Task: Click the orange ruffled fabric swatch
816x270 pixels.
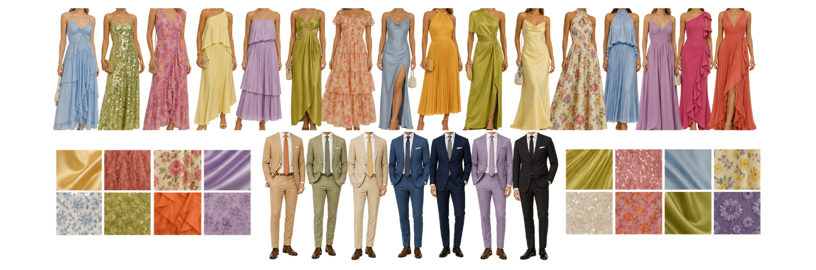Action: click(x=177, y=214)
